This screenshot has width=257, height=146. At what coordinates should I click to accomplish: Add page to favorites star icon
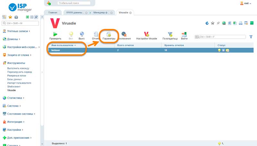[213, 23]
